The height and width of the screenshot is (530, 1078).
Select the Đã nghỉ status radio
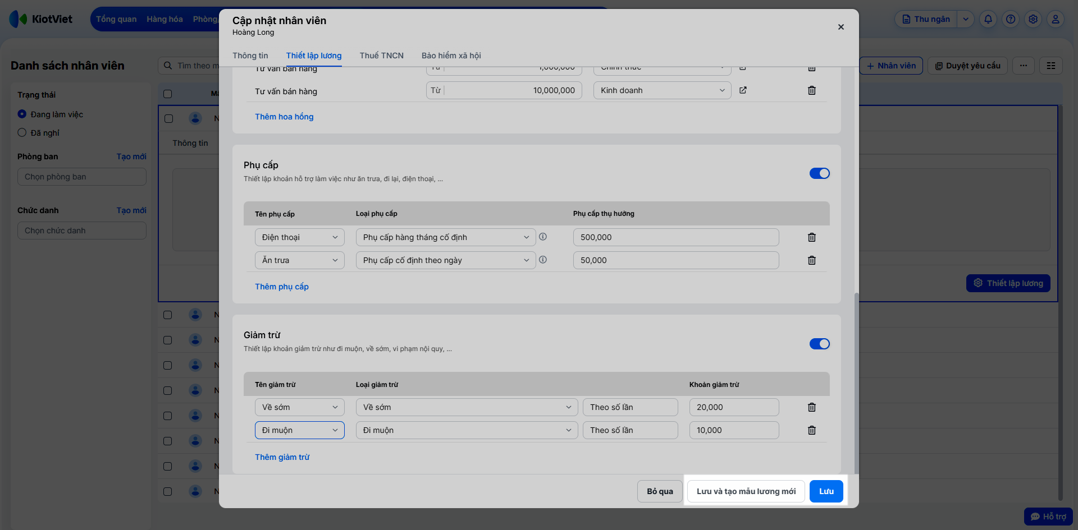22,132
